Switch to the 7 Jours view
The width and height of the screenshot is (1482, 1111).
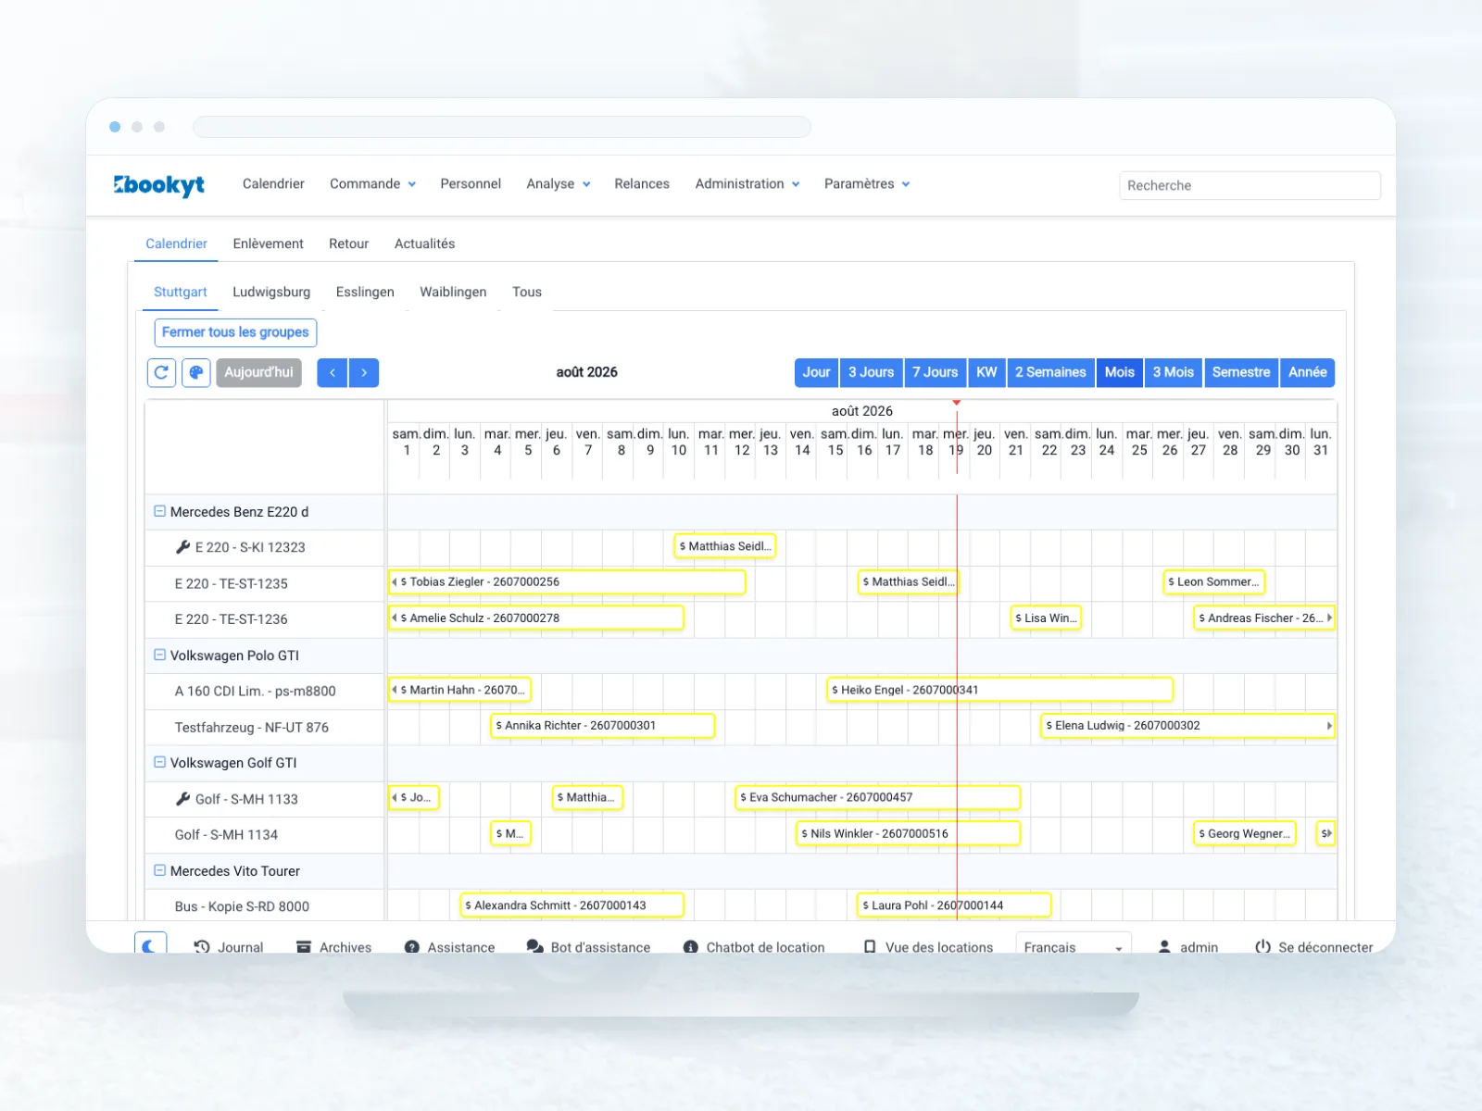tap(935, 372)
